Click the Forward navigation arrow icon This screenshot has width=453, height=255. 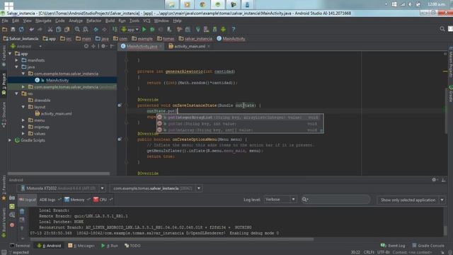click(104, 29)
